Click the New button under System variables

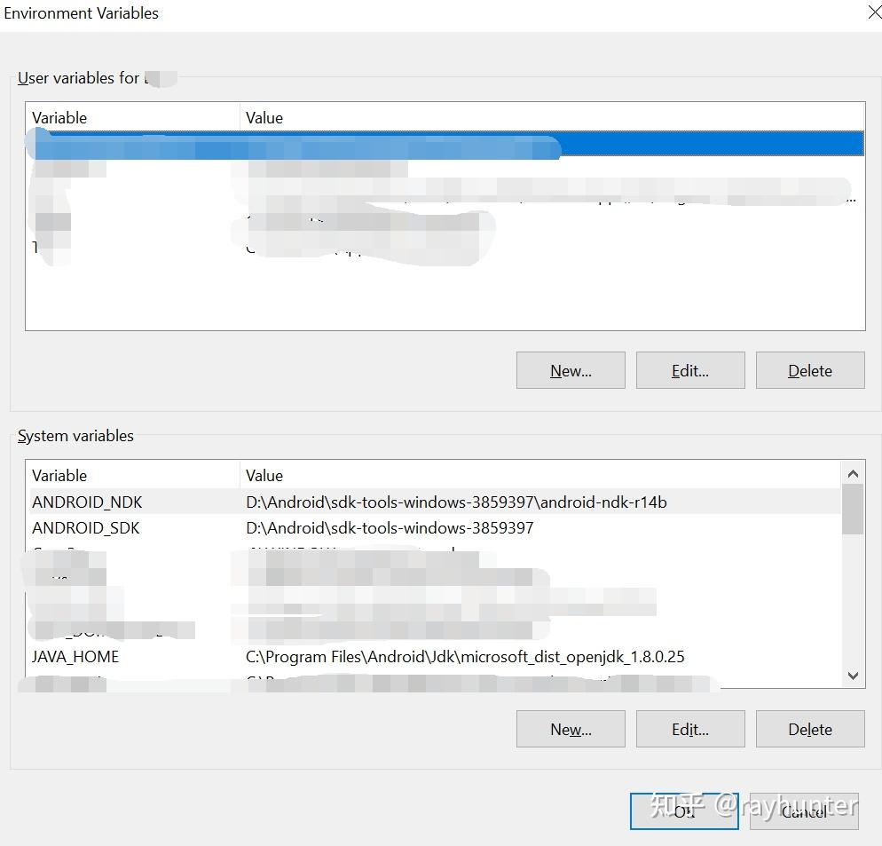coord(570,728)
